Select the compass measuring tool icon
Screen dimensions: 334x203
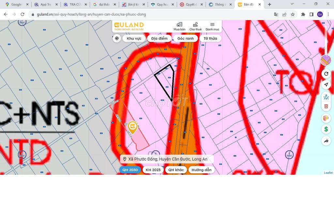point(326,97)
